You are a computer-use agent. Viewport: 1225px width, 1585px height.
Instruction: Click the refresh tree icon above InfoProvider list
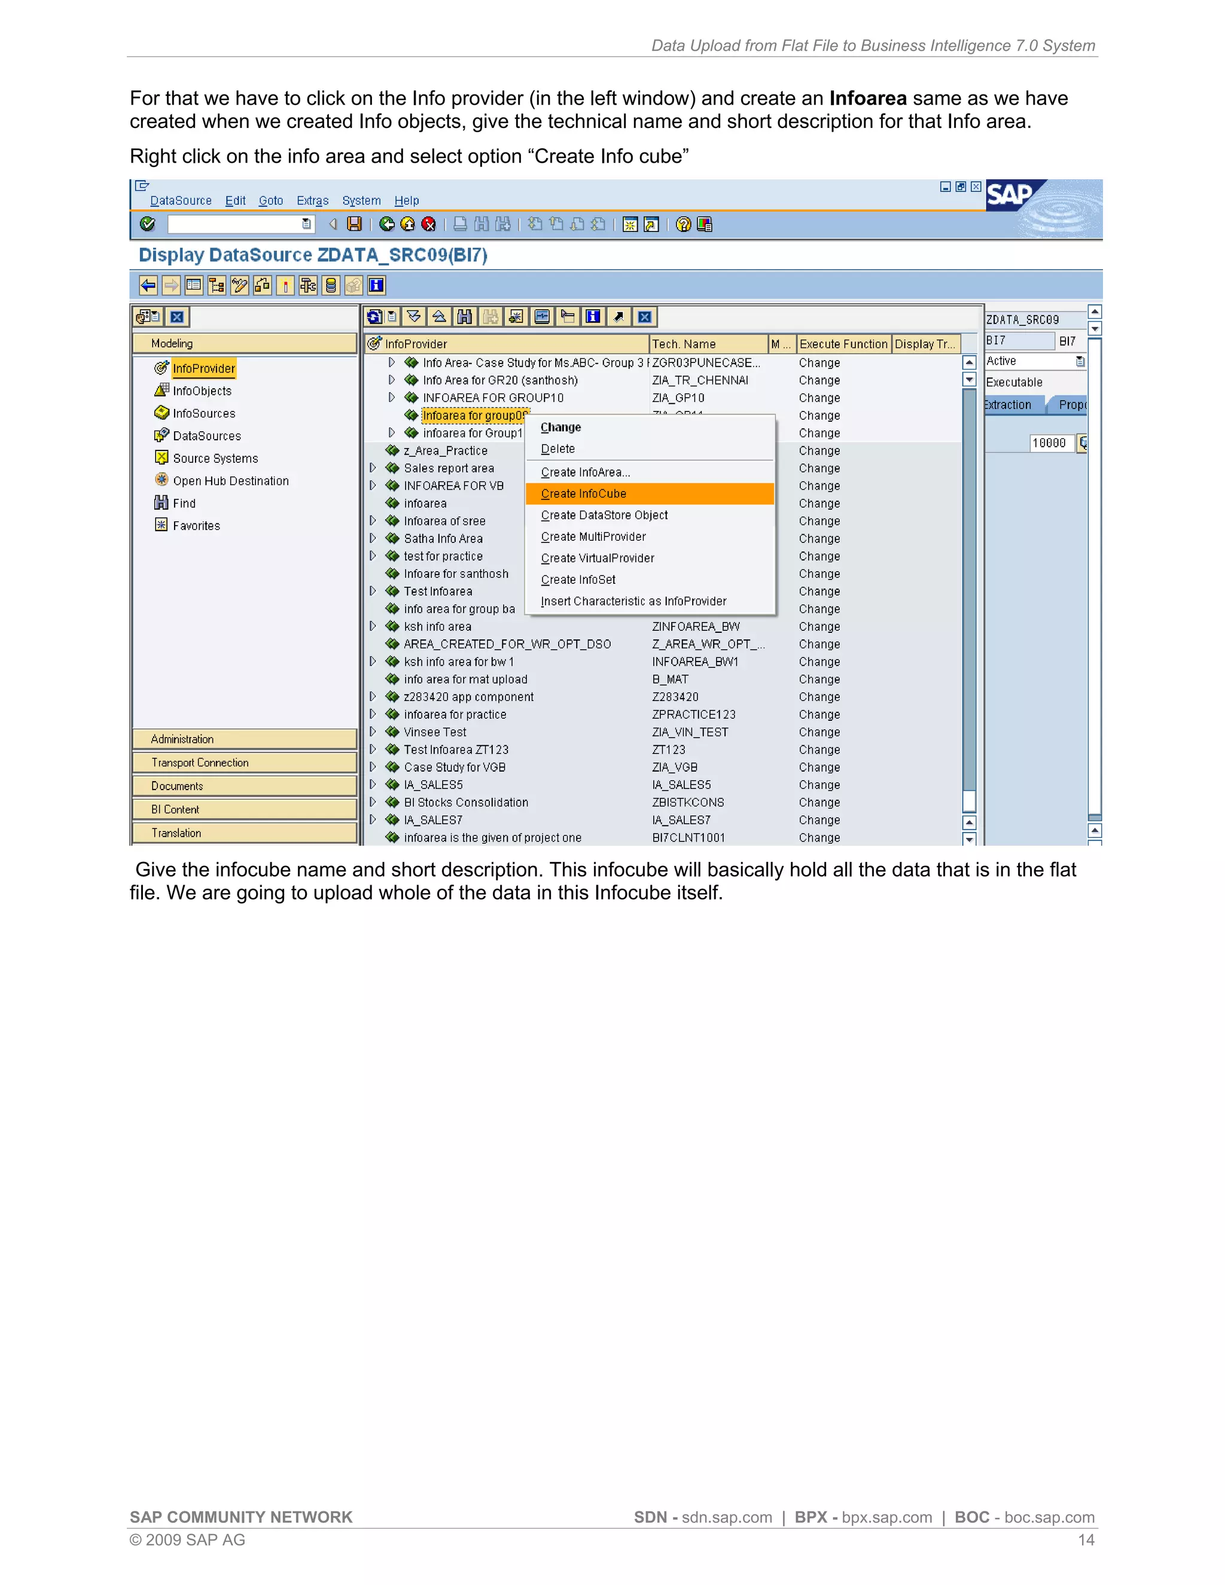pos(374,316)
